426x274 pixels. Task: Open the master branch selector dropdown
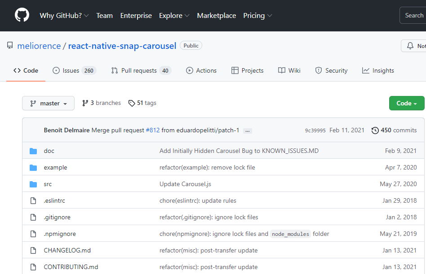tap(49, 103)
